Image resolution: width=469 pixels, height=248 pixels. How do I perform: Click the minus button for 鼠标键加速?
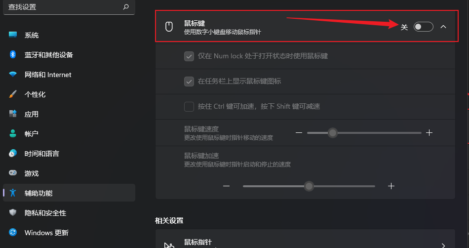(x=227, y=186)
